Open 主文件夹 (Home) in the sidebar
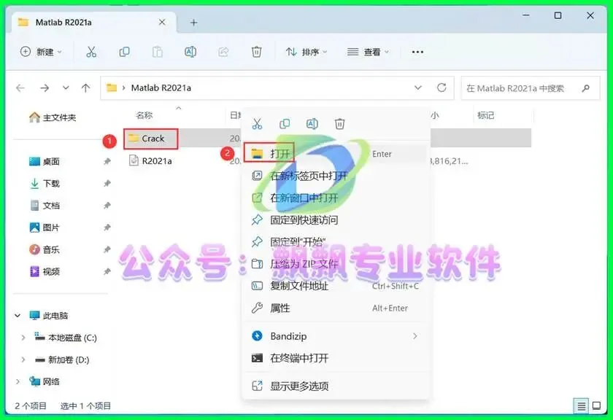613x420 pixels. [53, 117]
